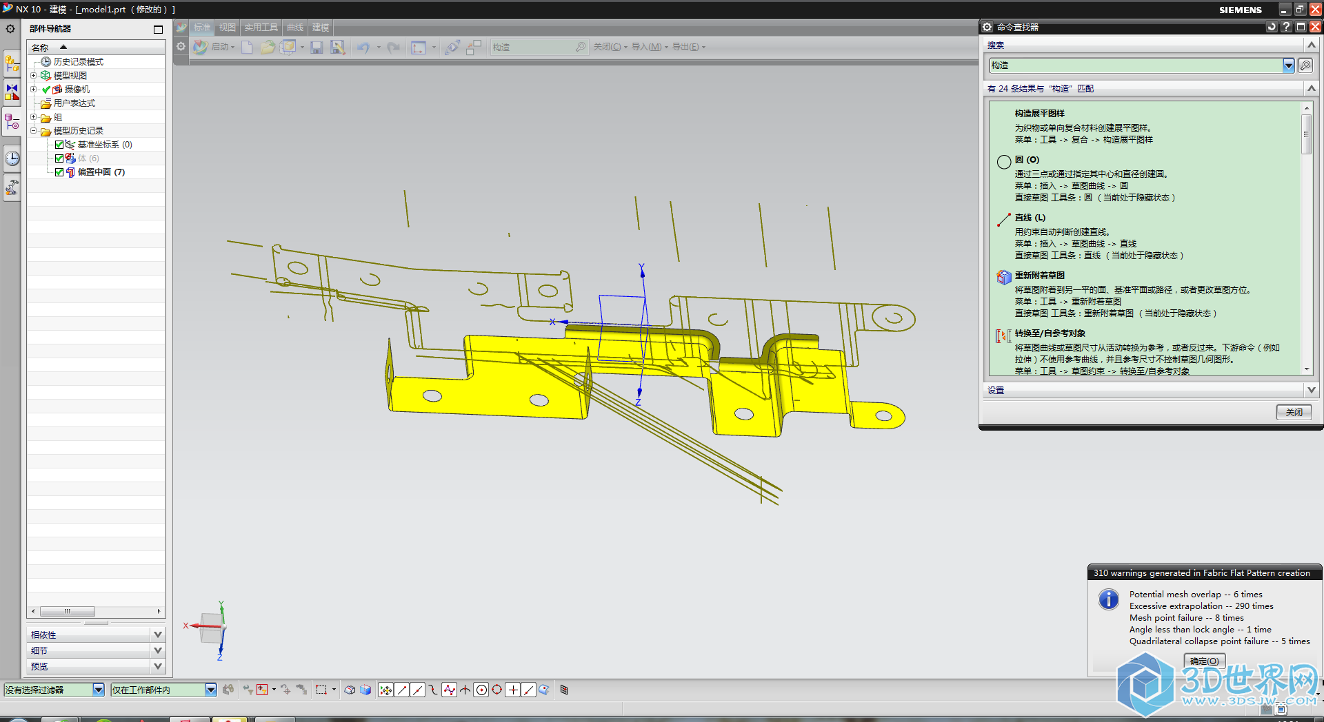Collapse the 模型历史记录 tree node

tap(33, 131)
